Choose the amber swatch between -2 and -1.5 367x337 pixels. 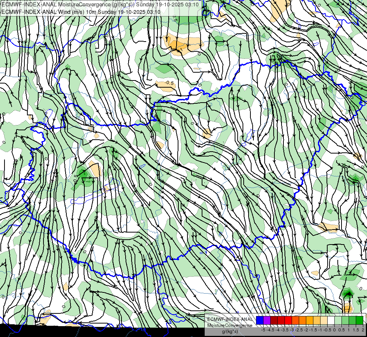(310, 321)
